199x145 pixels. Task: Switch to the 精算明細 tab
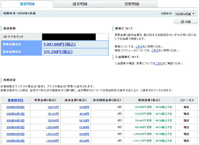(27, 4)
